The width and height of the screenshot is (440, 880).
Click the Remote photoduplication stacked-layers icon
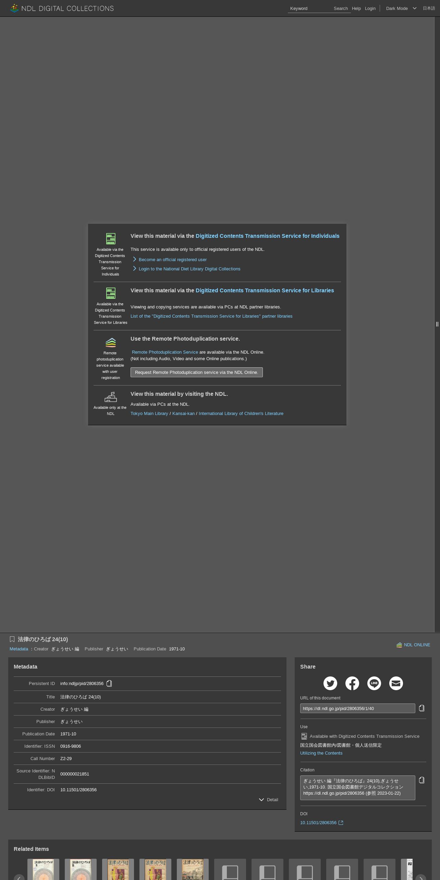click(x=110, y=342)
